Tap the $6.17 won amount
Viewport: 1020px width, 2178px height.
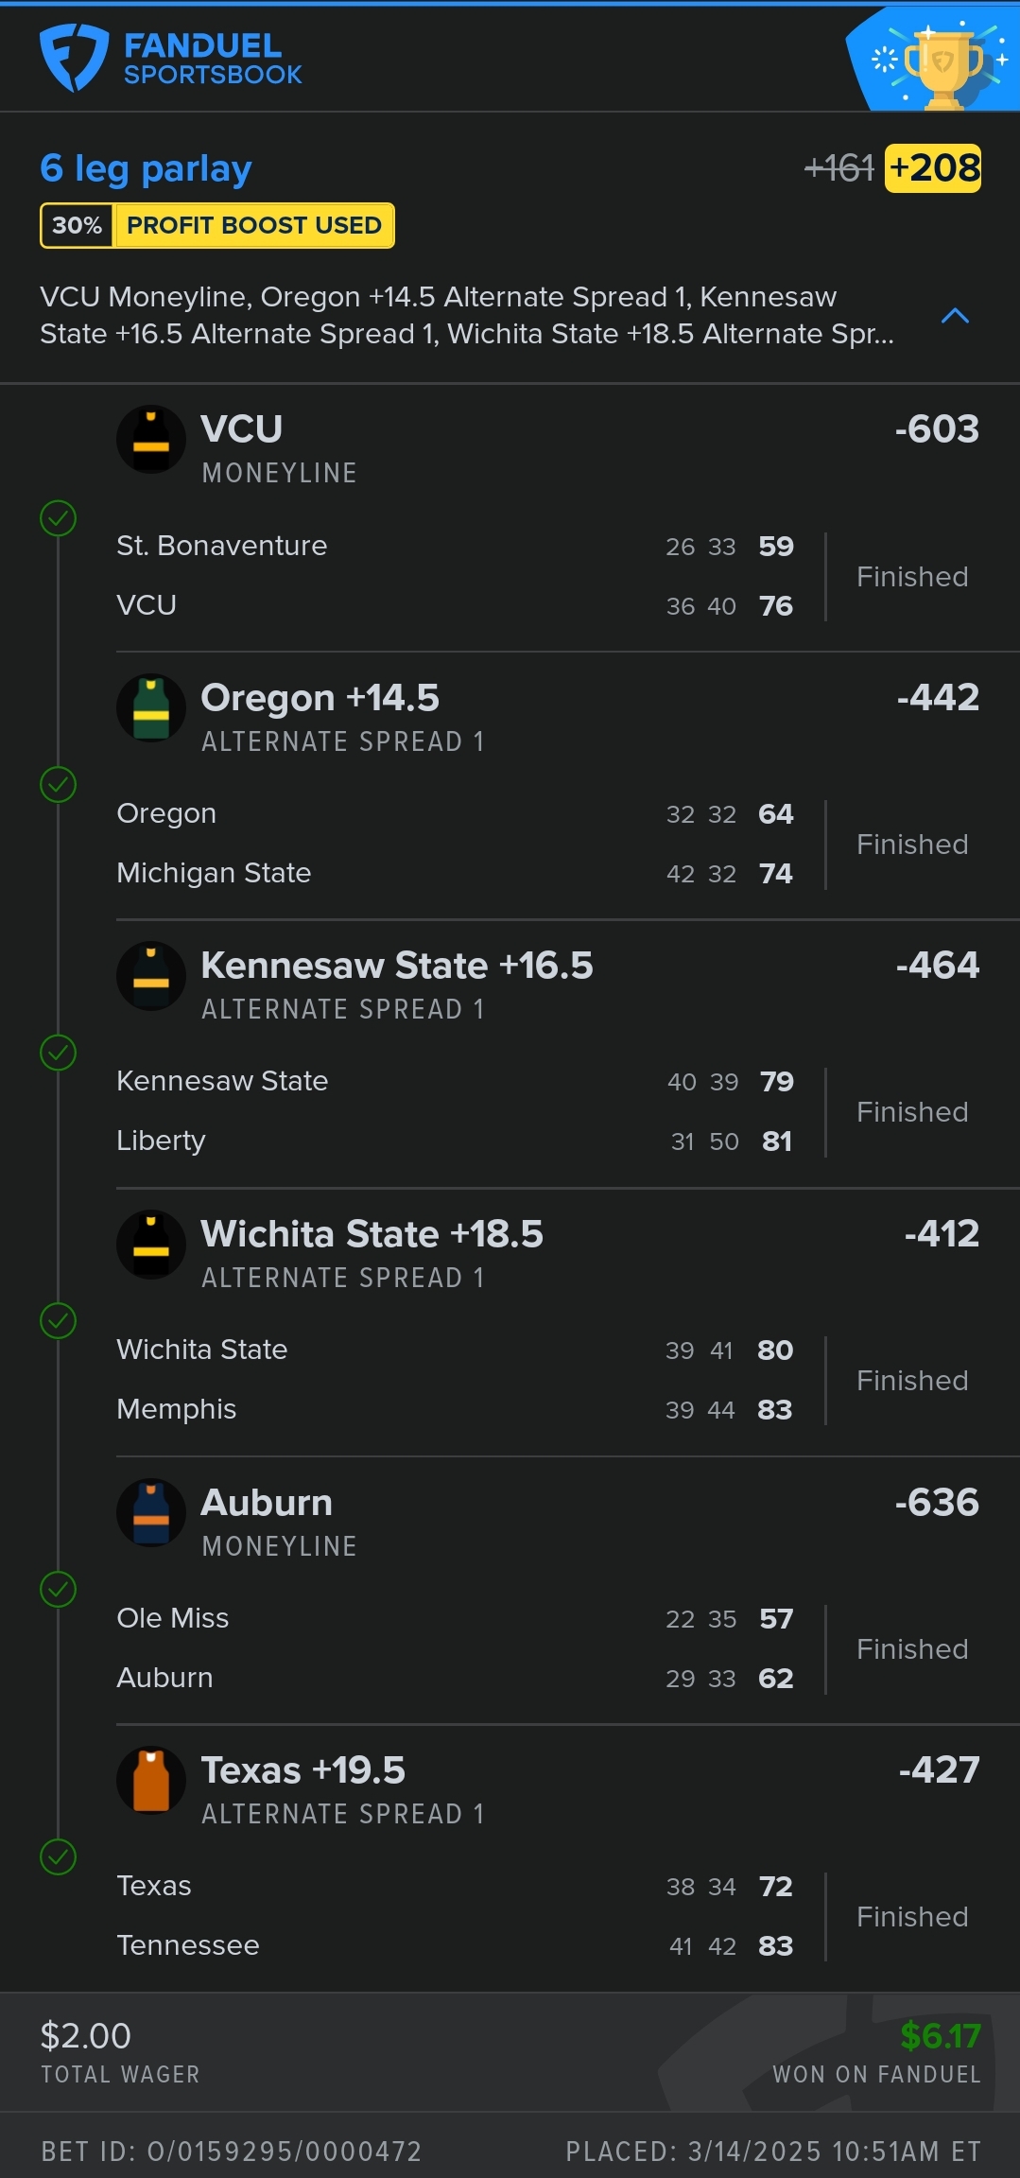click(940, 2035)
